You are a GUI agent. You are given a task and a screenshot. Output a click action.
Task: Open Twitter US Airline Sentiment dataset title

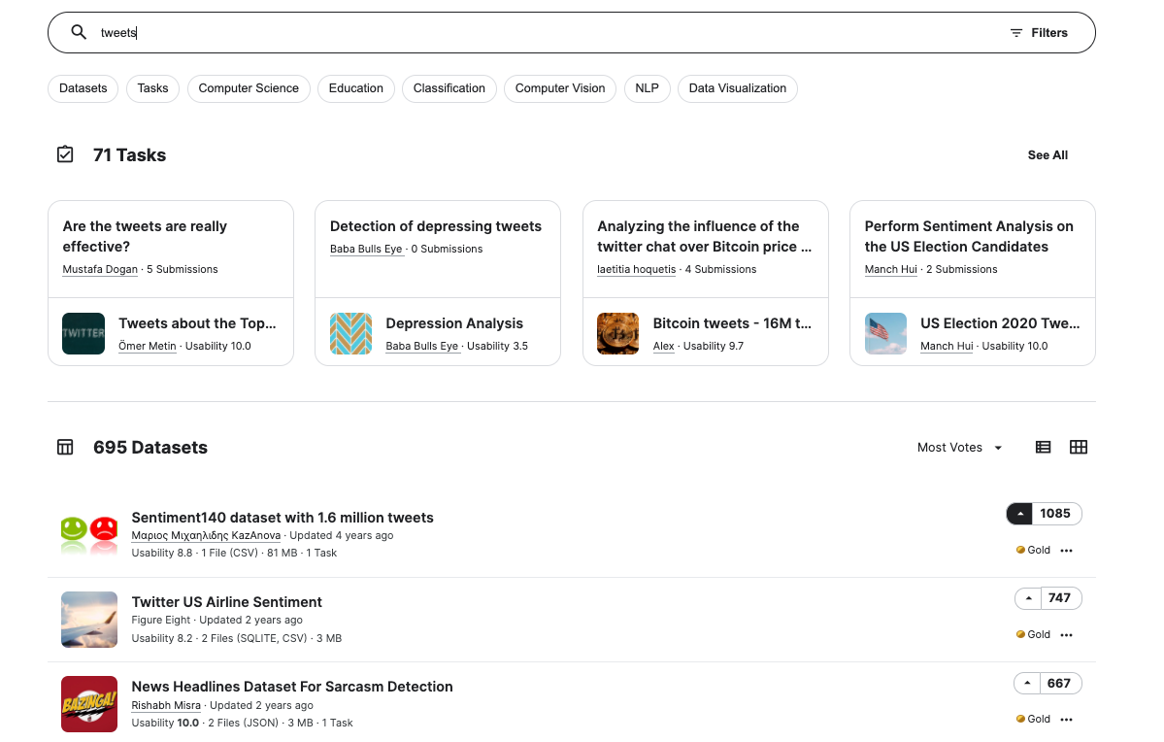coord(226,602)
